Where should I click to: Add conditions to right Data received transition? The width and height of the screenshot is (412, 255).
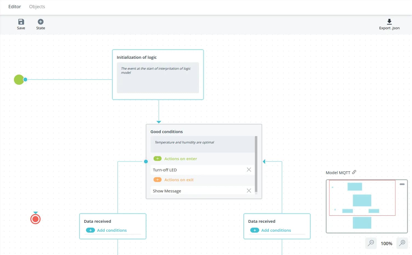click(x=255, y=230)
